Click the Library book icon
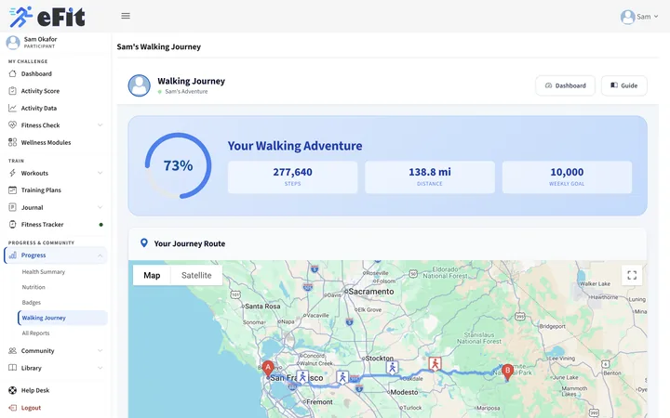The image size is (670, 418). point(12,368)
